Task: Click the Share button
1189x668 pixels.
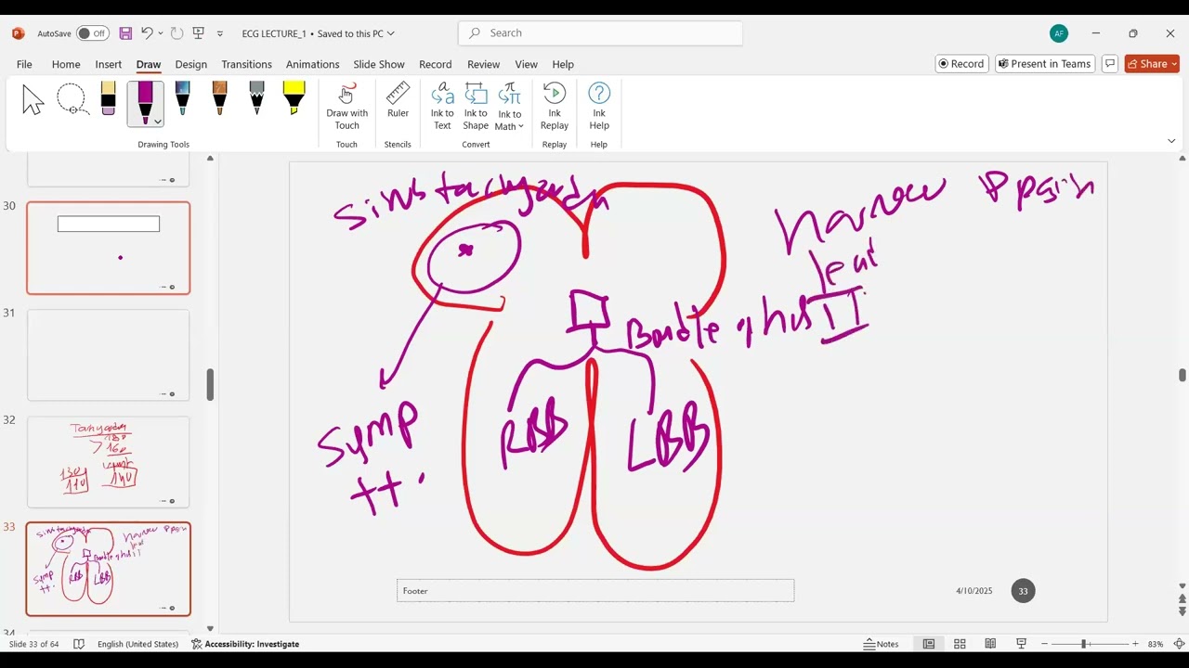Action: 1152,64
